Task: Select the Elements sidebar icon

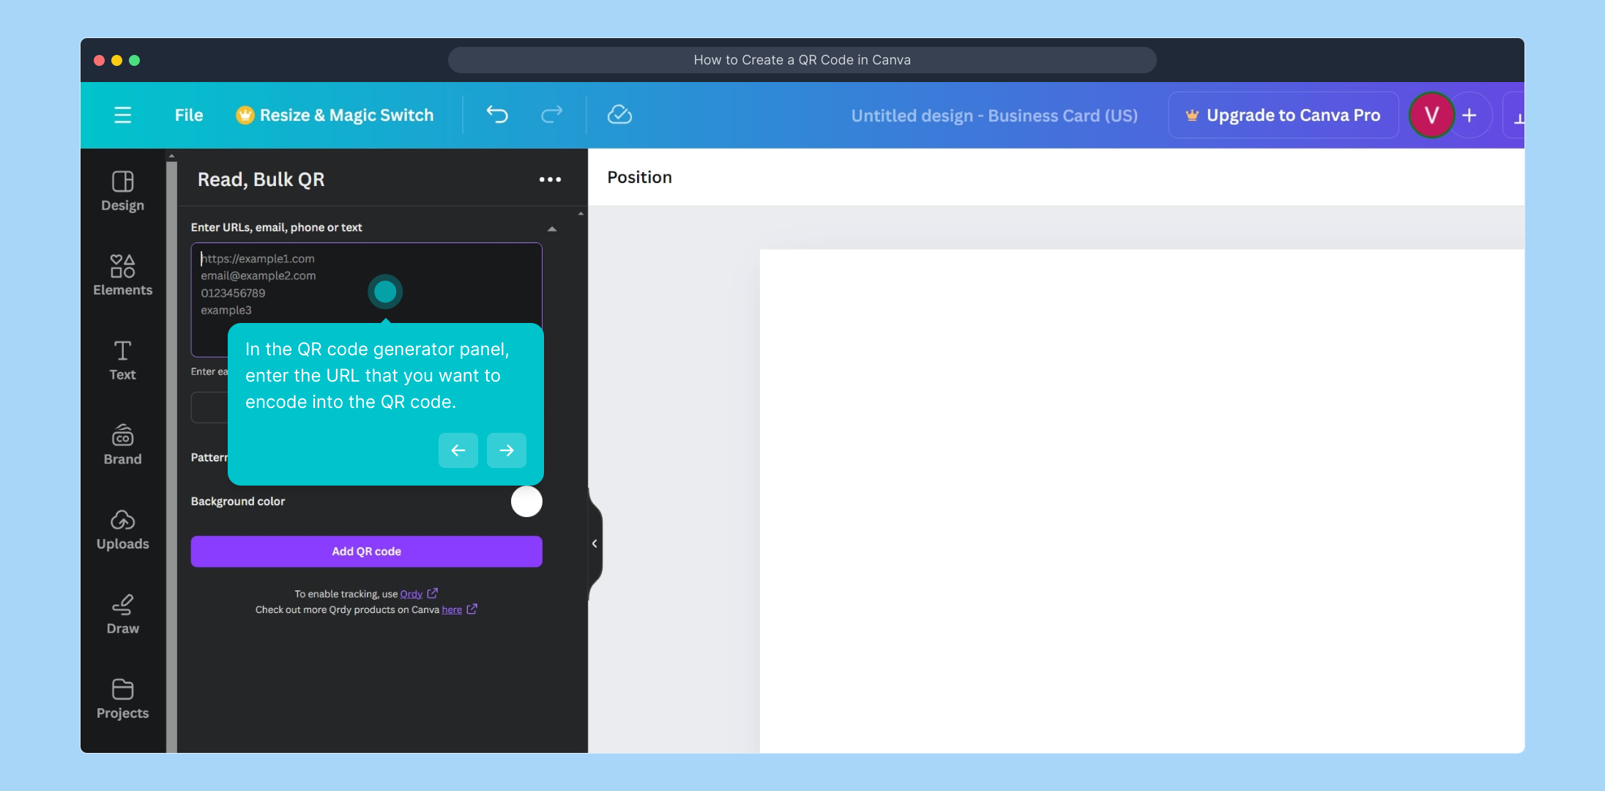Action: (122, 275)
